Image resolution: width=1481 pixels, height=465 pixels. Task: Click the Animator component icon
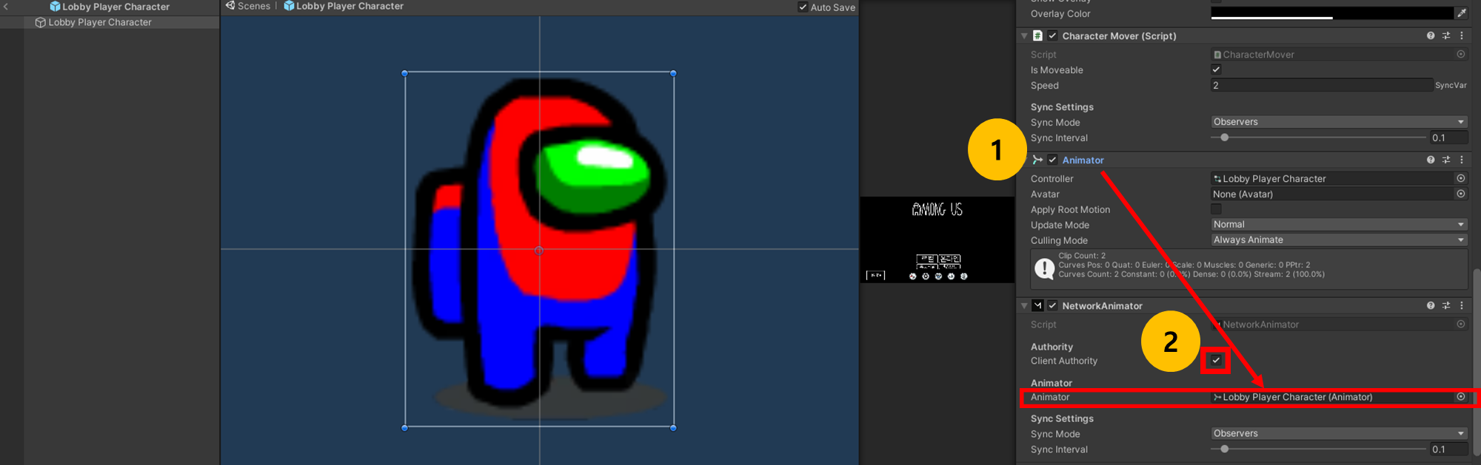(1037, 160)
